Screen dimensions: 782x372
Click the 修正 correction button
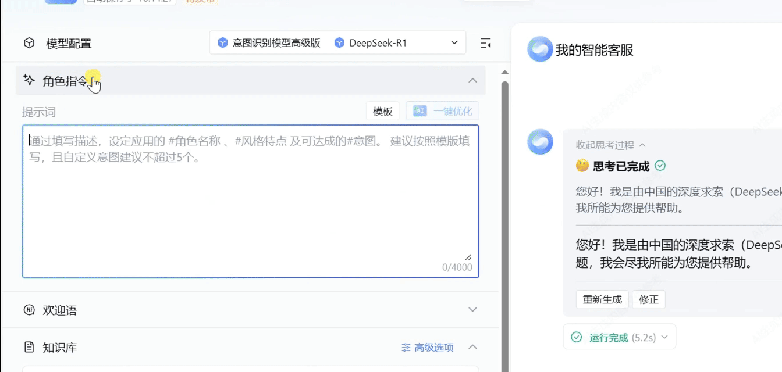648,299
